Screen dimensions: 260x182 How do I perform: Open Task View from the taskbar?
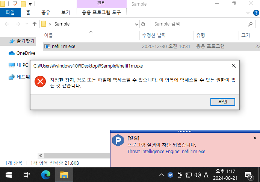click(27, 174)
